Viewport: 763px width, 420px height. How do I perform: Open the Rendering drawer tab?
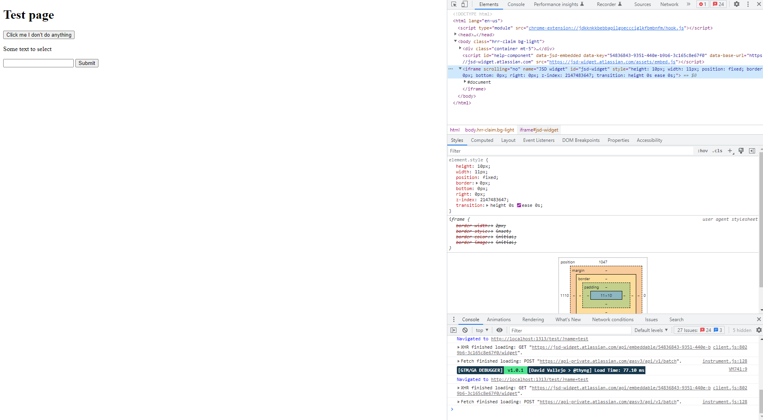click(x=533, y=320)
